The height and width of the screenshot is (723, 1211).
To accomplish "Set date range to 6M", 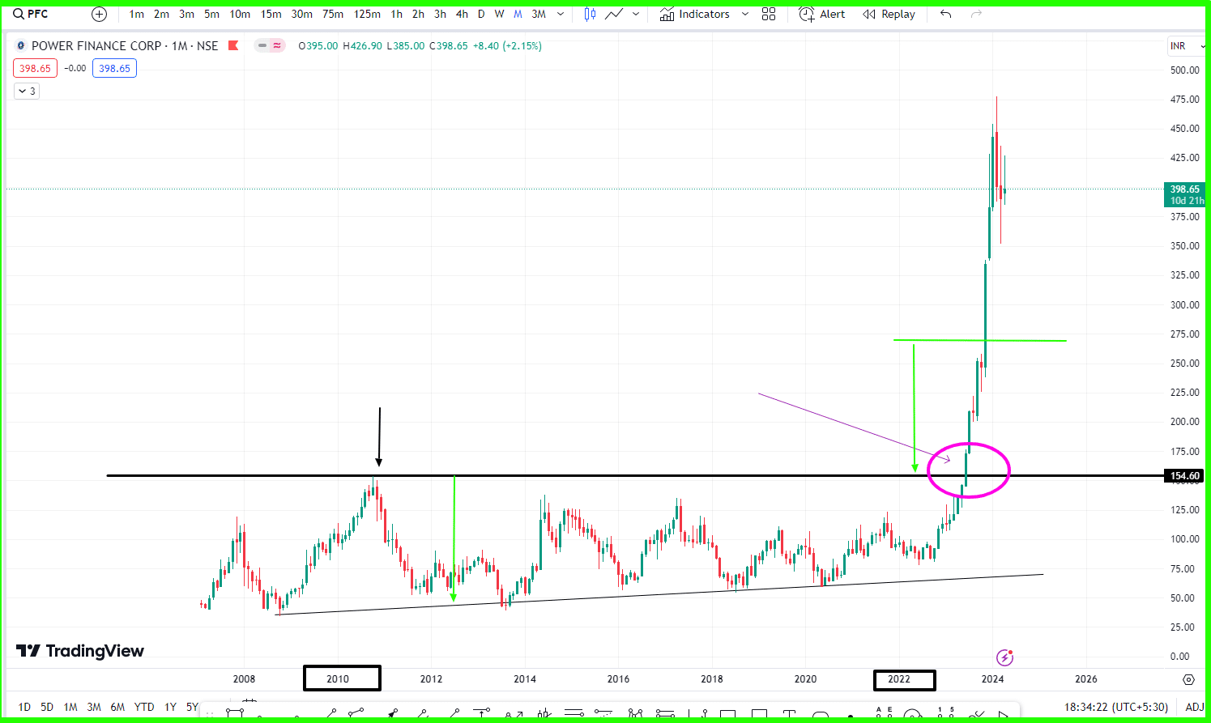I will pyautogui.click(x=117, y=708).
